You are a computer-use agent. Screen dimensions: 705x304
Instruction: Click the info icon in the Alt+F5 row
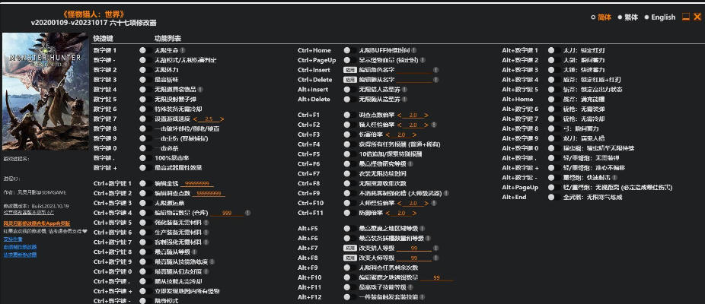[422, 229]
